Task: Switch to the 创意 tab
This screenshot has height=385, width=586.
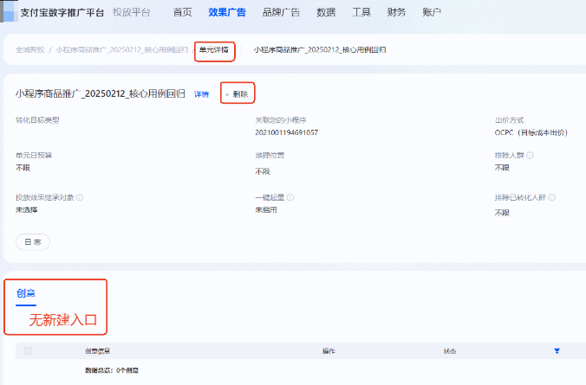Action: 26,293
